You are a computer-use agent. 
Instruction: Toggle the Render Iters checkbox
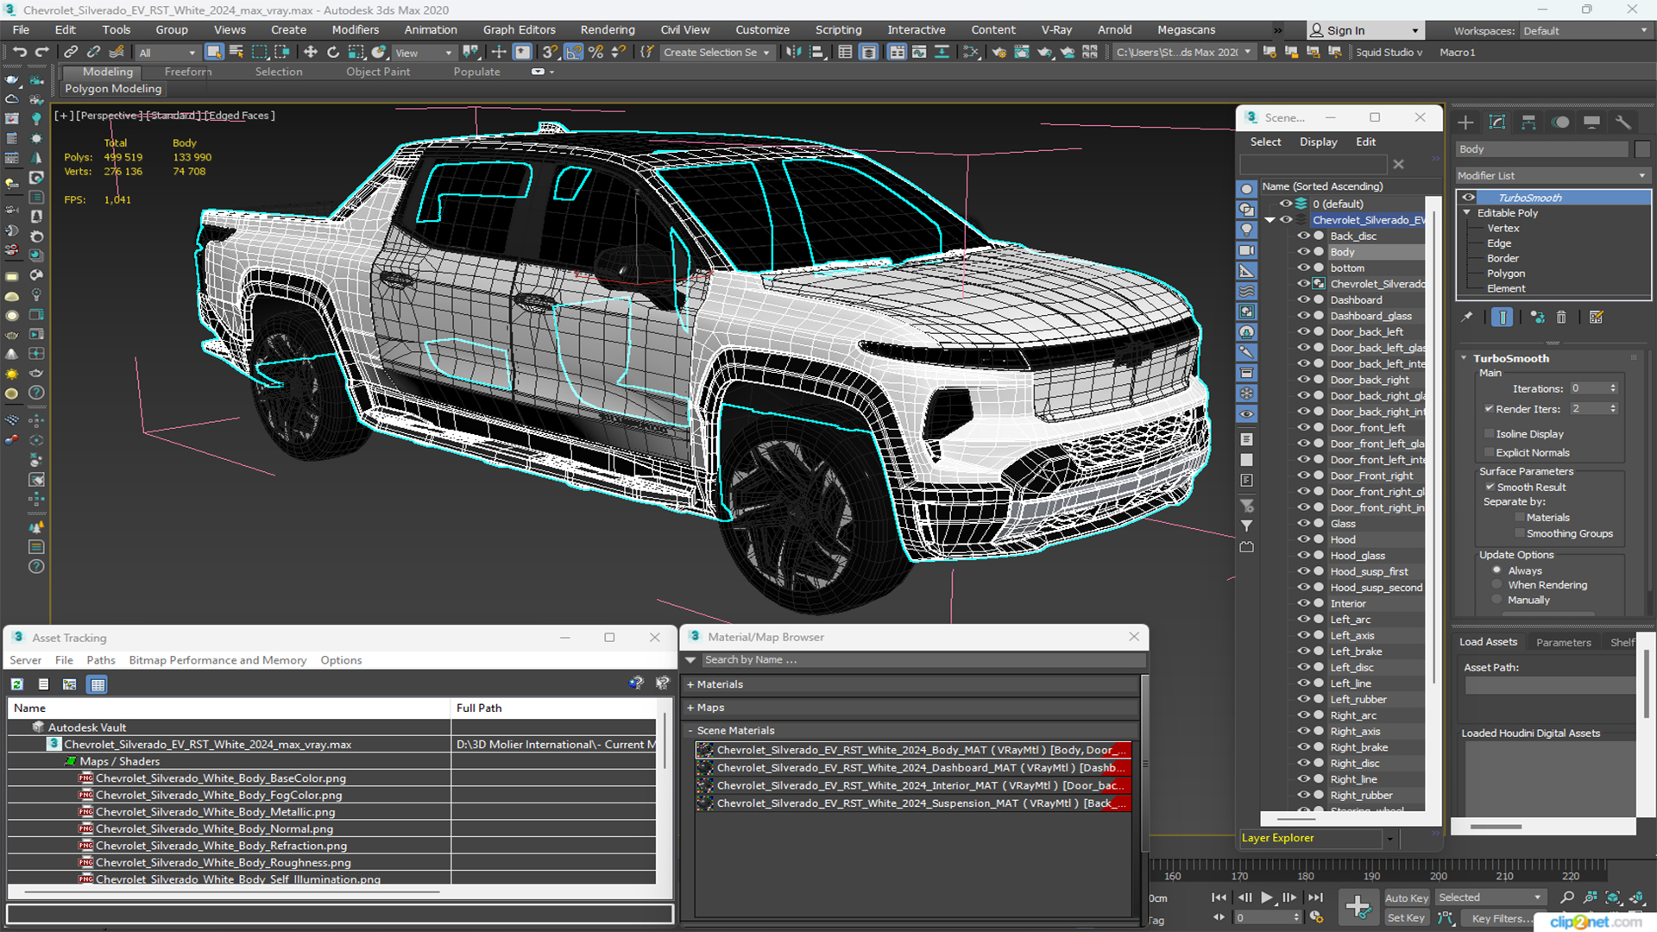point(1489,409)
